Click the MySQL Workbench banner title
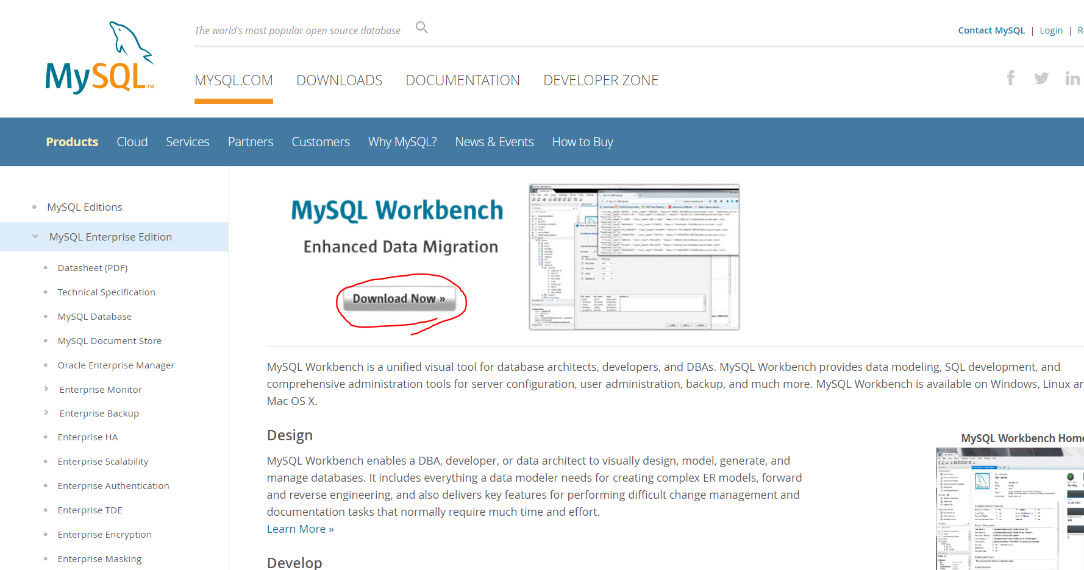The image size is (1084, 570). click(x=397, y=211)
